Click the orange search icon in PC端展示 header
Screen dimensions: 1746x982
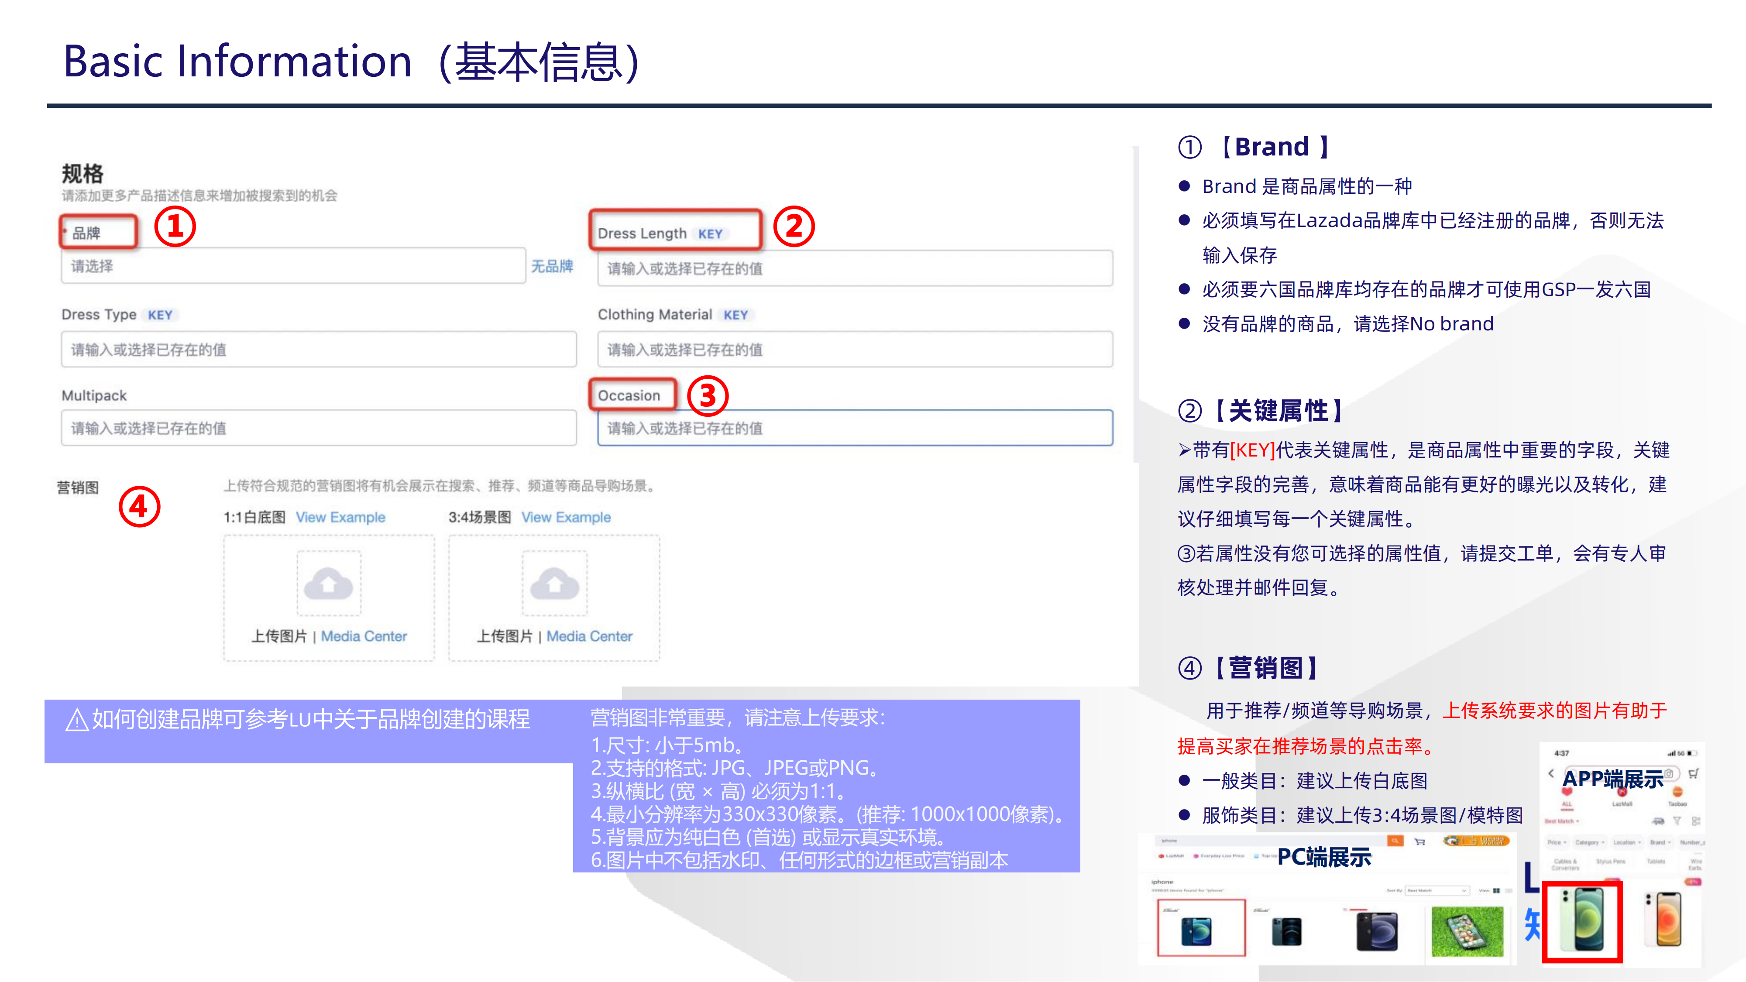1395,841
